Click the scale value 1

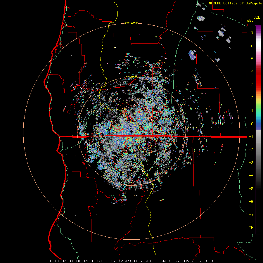tap(252, 111)
